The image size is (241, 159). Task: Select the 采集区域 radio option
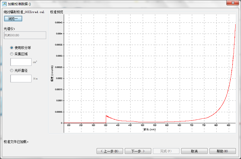[12, 54]
